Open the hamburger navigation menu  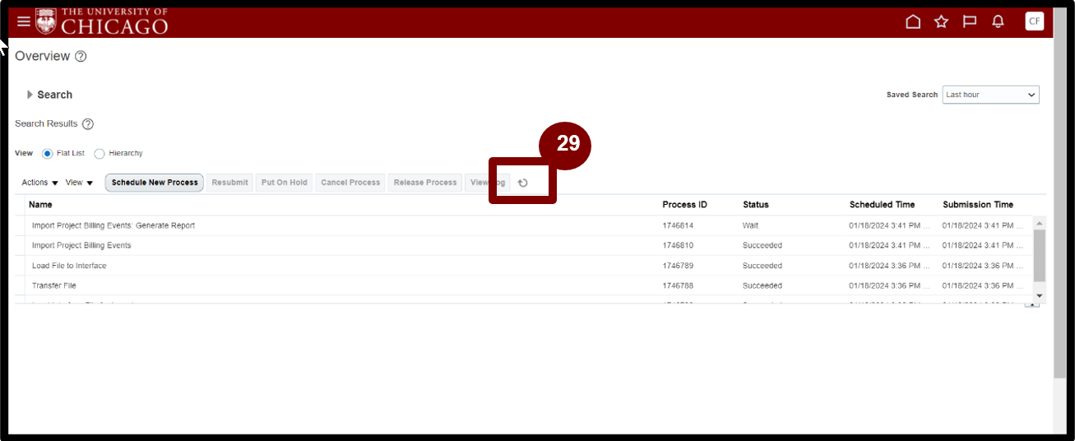23,21
